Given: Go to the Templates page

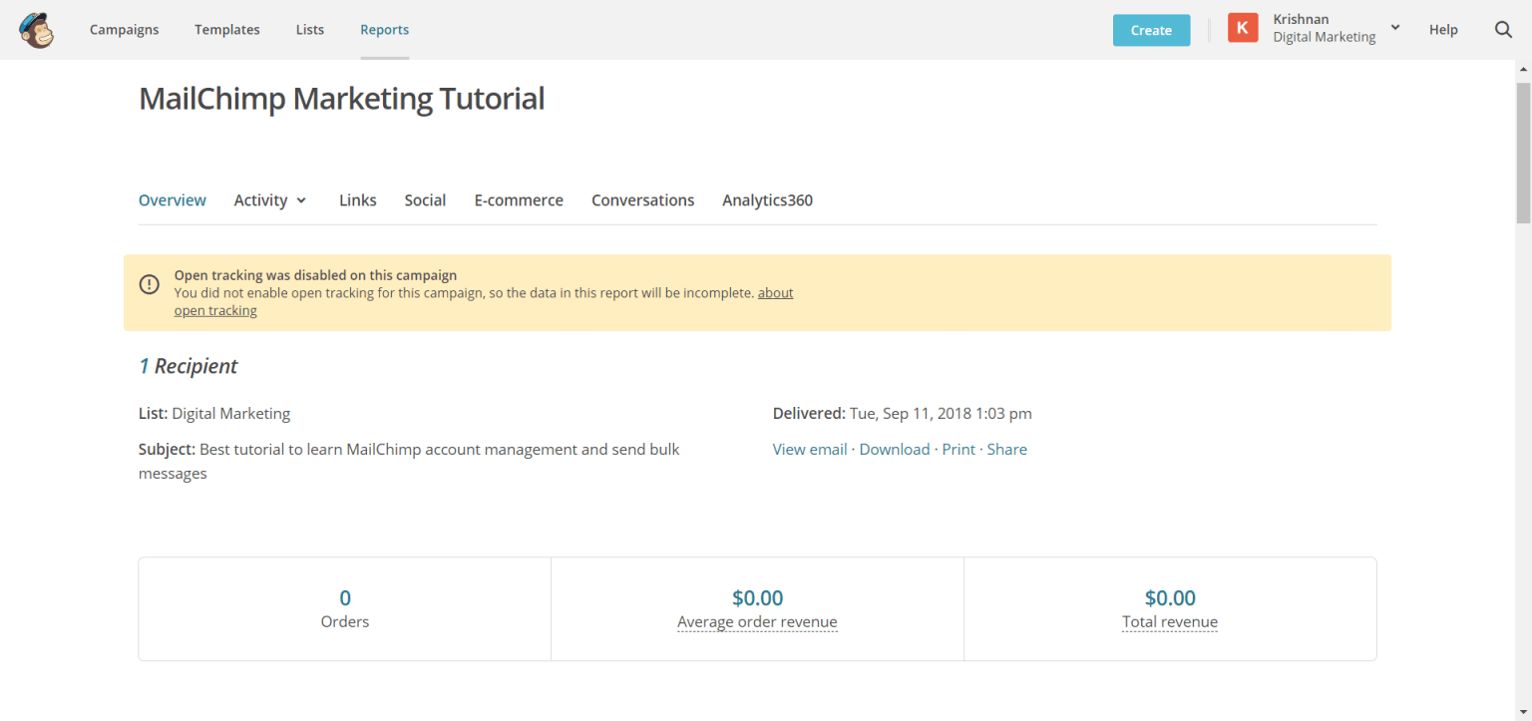Looking at the screenshot, I should tap(226, 30).
